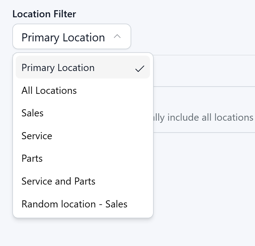Select the Service location option
Viewport: 255px width, 246px height.
37,136
